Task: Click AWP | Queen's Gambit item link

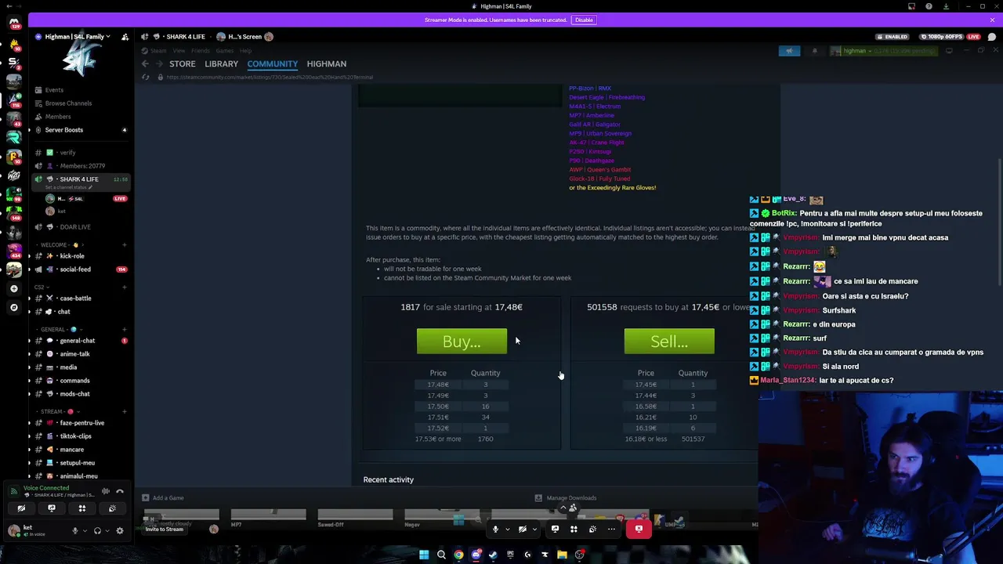Action: [599, 169]
